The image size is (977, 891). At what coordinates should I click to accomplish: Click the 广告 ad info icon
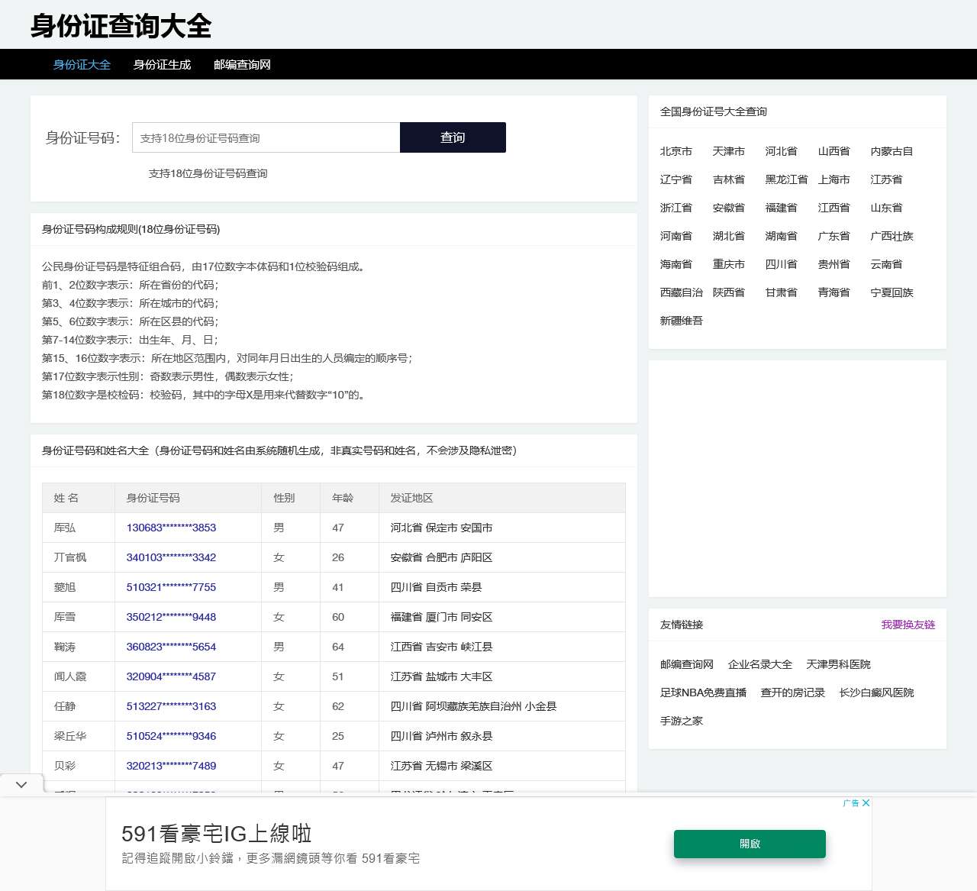coord(849,803)
